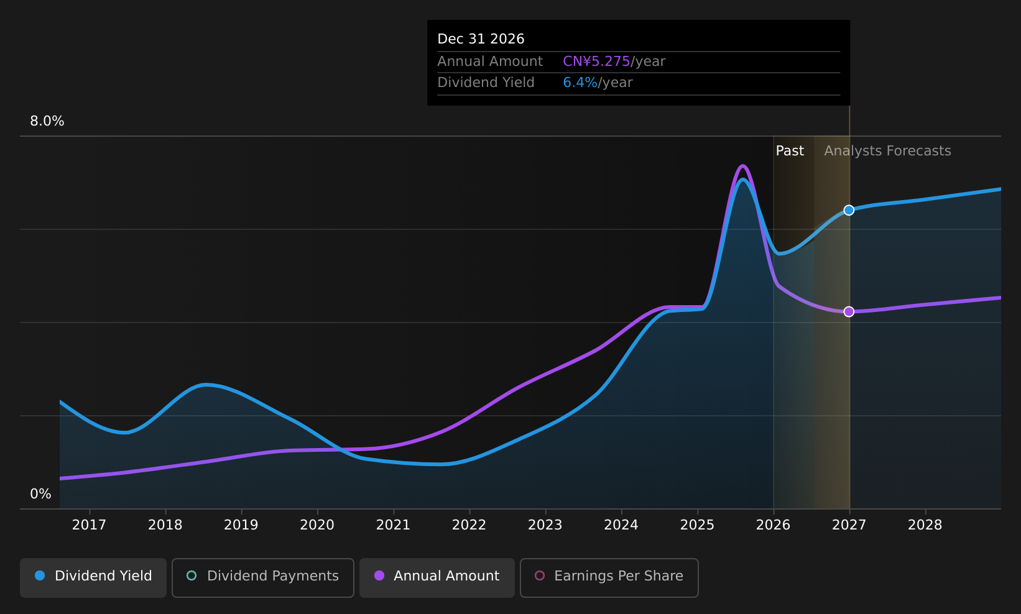The image size is (1021, 614).
Task: Click the blue Dividend Yield data point marker
Action: (849, 210)
